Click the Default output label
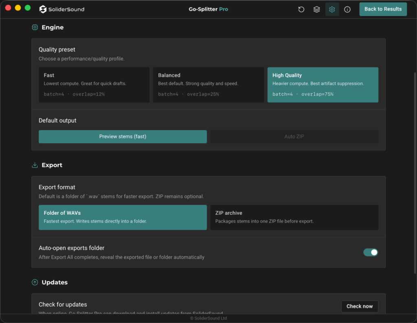Viewport: 417px width, 323px height. 57,120
